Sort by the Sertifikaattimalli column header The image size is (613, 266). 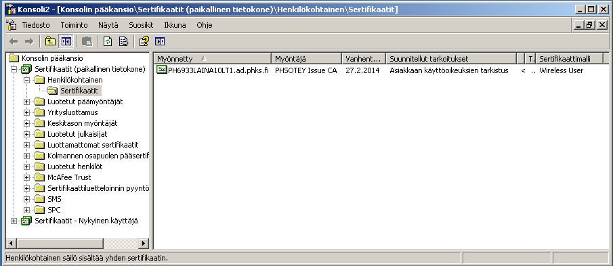point(569,59)
